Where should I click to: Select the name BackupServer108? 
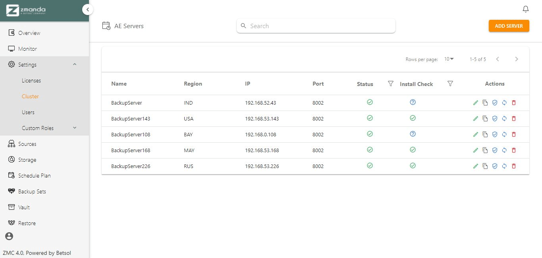pos(131,134)
